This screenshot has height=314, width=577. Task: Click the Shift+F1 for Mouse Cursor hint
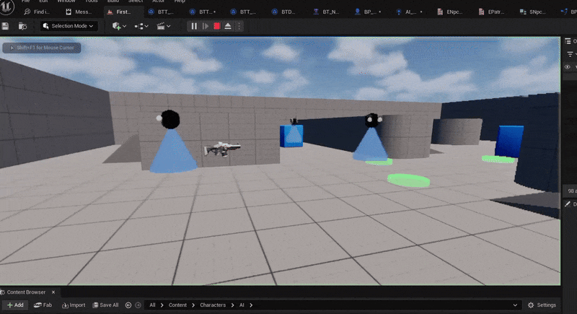pyautogui.click(x=42, y=48)
